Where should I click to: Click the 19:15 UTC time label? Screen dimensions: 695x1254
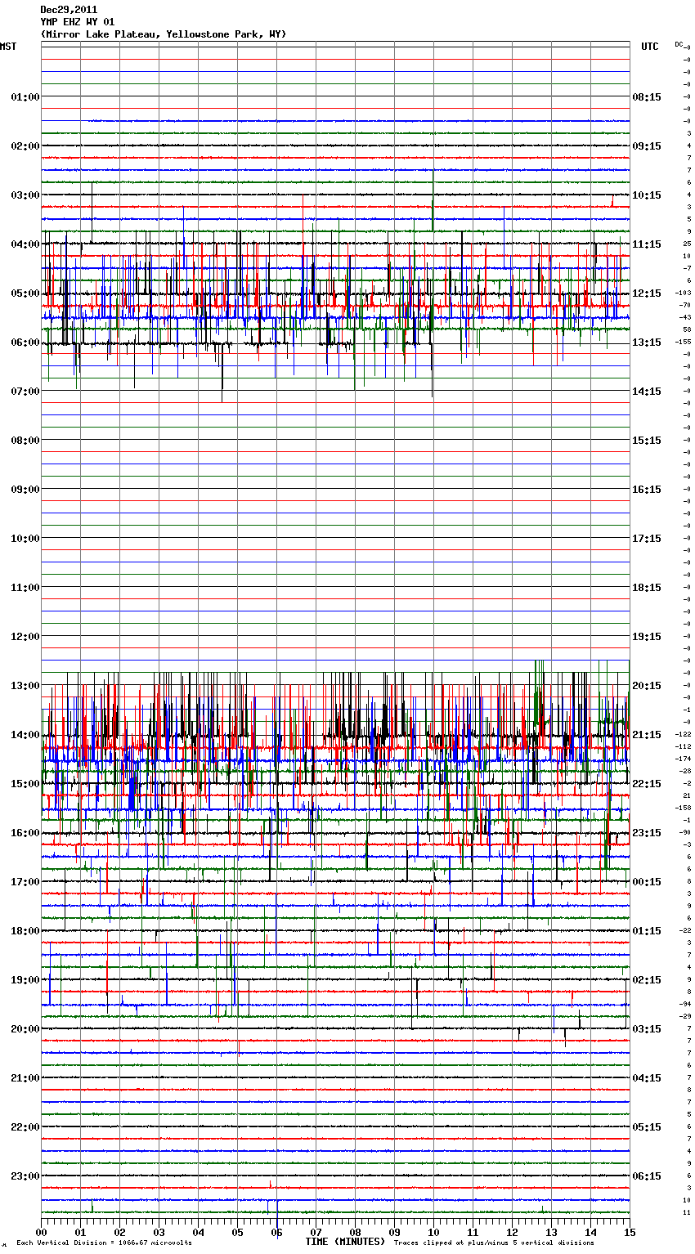tap(647, 637)
